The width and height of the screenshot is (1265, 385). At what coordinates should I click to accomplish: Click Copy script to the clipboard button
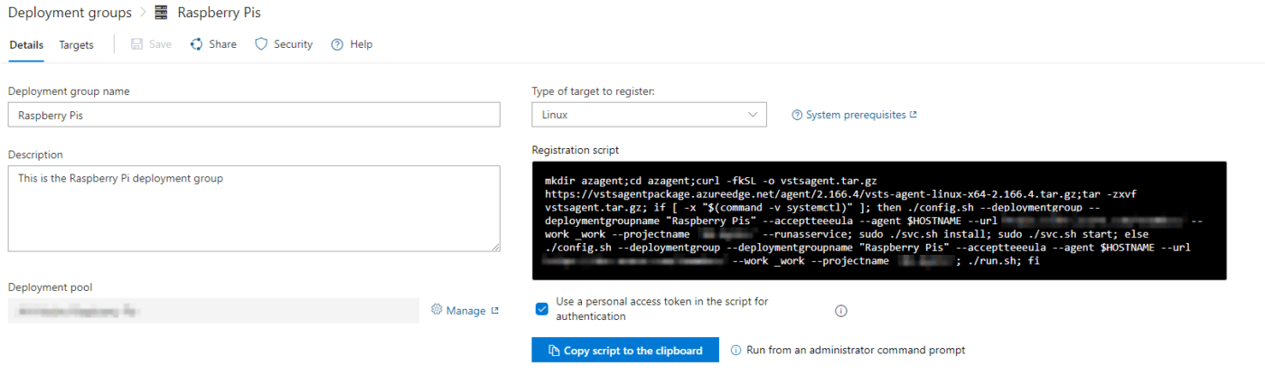tap(625, 350)
